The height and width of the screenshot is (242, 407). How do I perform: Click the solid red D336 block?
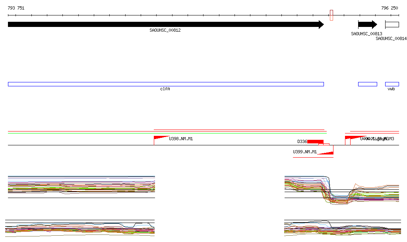[315, 141]
